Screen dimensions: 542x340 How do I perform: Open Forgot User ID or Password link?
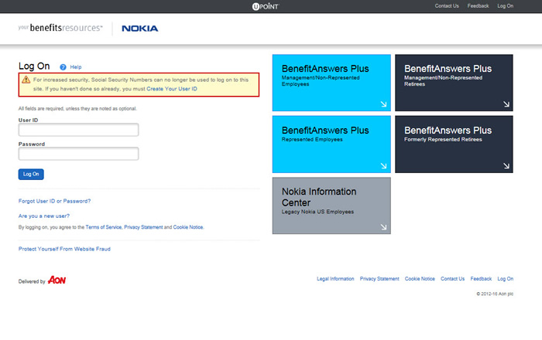pos(54,201)
